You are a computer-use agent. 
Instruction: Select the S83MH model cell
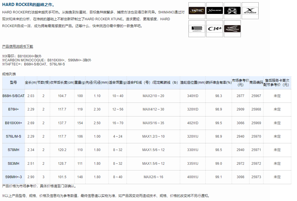click(13, 163)
